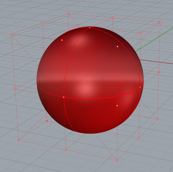Pick the midpoint control point on top-back cage edge
173x172 pixels.
[112, 18]
